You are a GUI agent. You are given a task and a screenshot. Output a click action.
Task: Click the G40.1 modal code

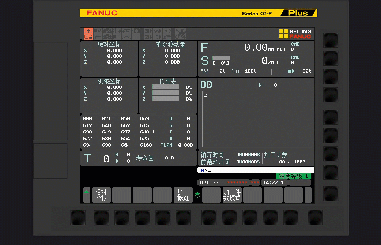[x=147, y=132]
